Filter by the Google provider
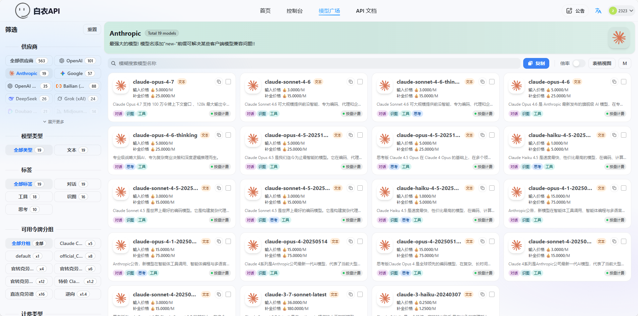The width and height of the screenshot is (638, 316). point(77,73)
